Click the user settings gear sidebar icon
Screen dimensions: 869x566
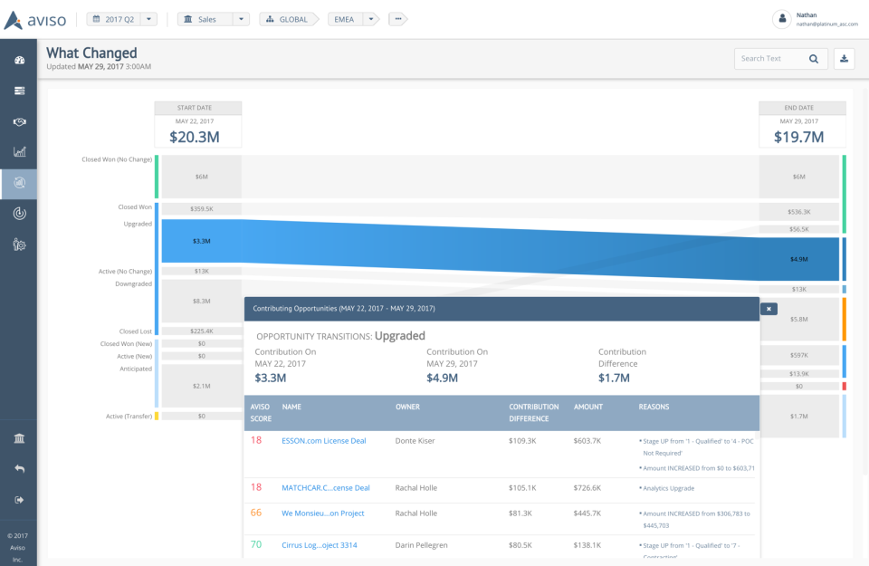(19, 245)
